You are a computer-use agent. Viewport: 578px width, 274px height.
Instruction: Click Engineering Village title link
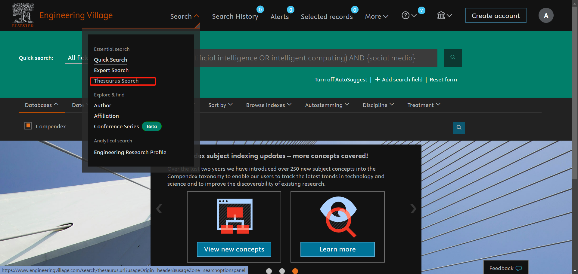(76, 15)
